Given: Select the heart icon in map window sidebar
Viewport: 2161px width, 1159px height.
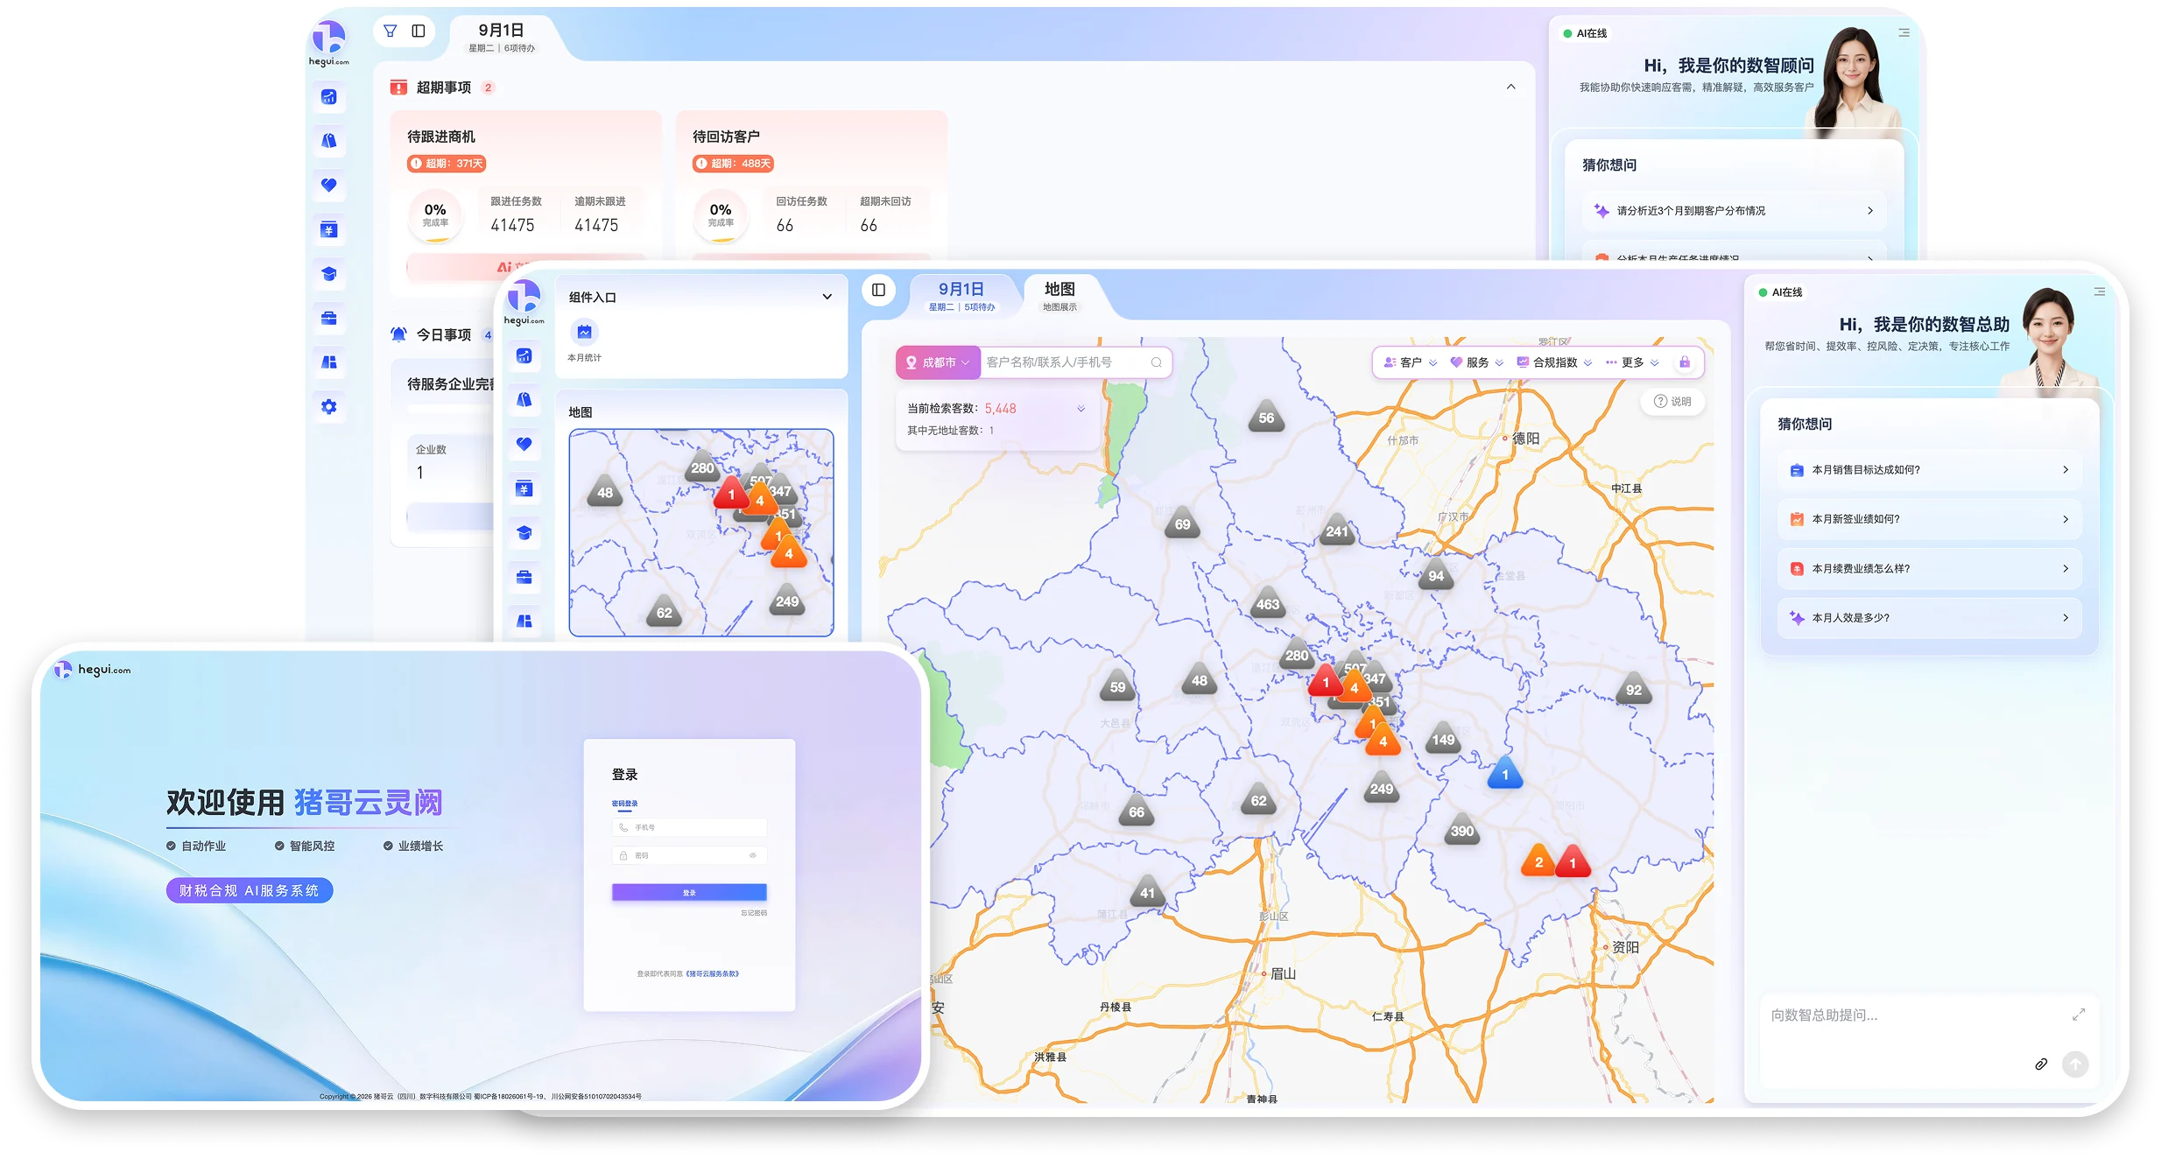Looking at the screenshot, I should point(524,444).
